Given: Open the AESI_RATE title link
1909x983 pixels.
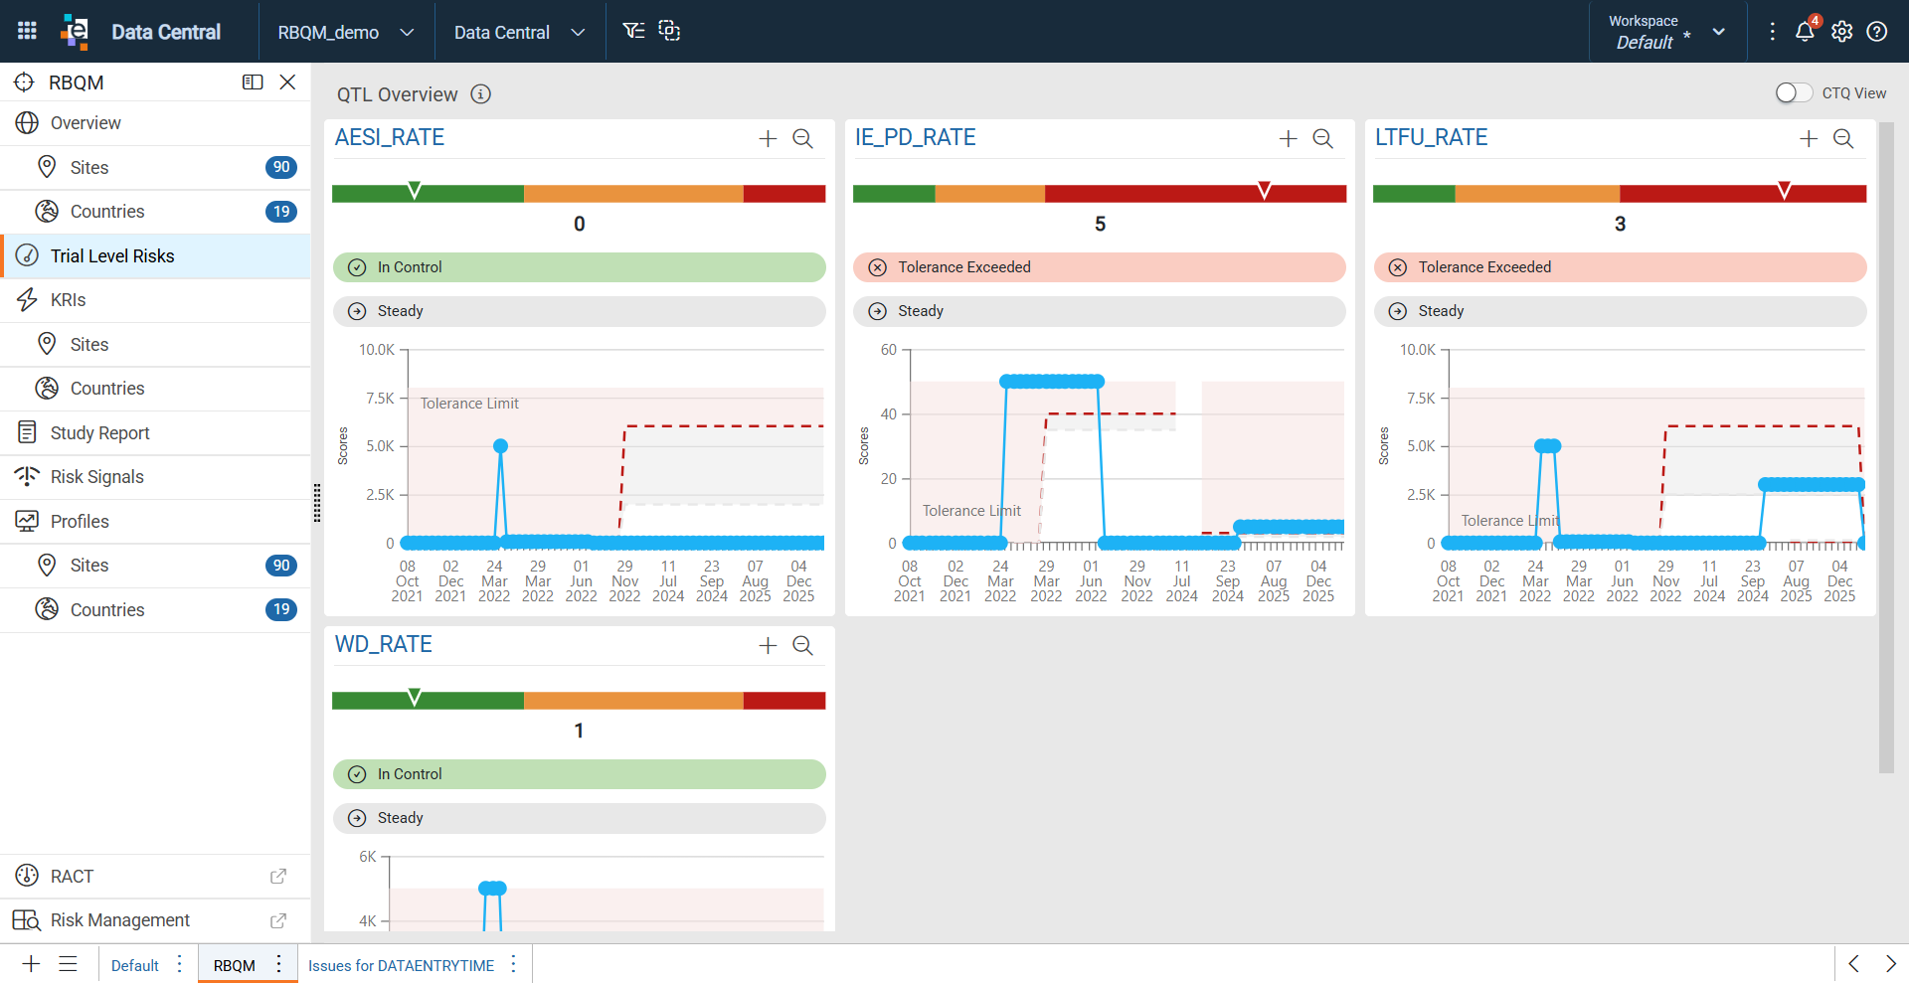Looking at the screenshot, I should click(390, 138).
